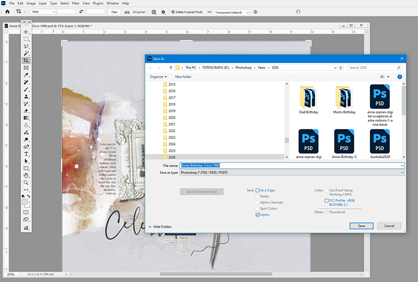
Task: Select the Blur tool
Action: tap(26, 125)
